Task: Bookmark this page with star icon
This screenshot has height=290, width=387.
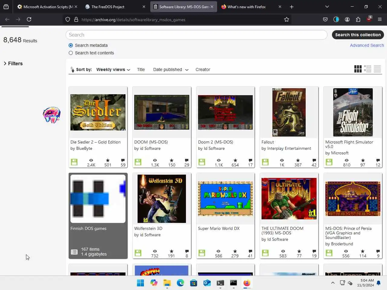Action: point(287,20)
